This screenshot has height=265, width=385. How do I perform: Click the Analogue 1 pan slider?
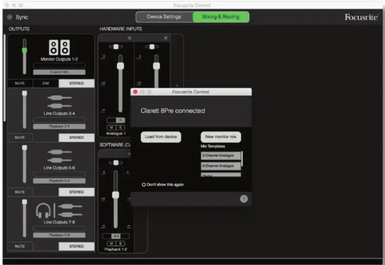pyautogui.click(x=116, y=47)
